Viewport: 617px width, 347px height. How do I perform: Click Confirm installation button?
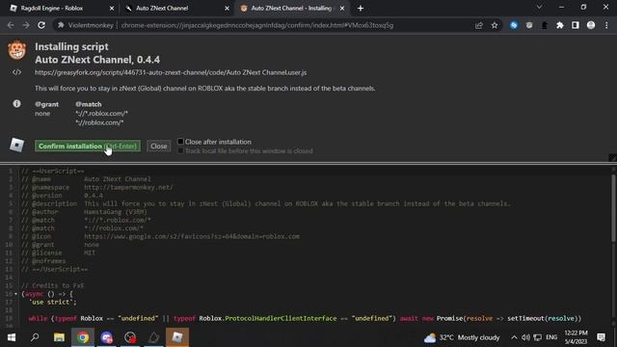[88, 146]
